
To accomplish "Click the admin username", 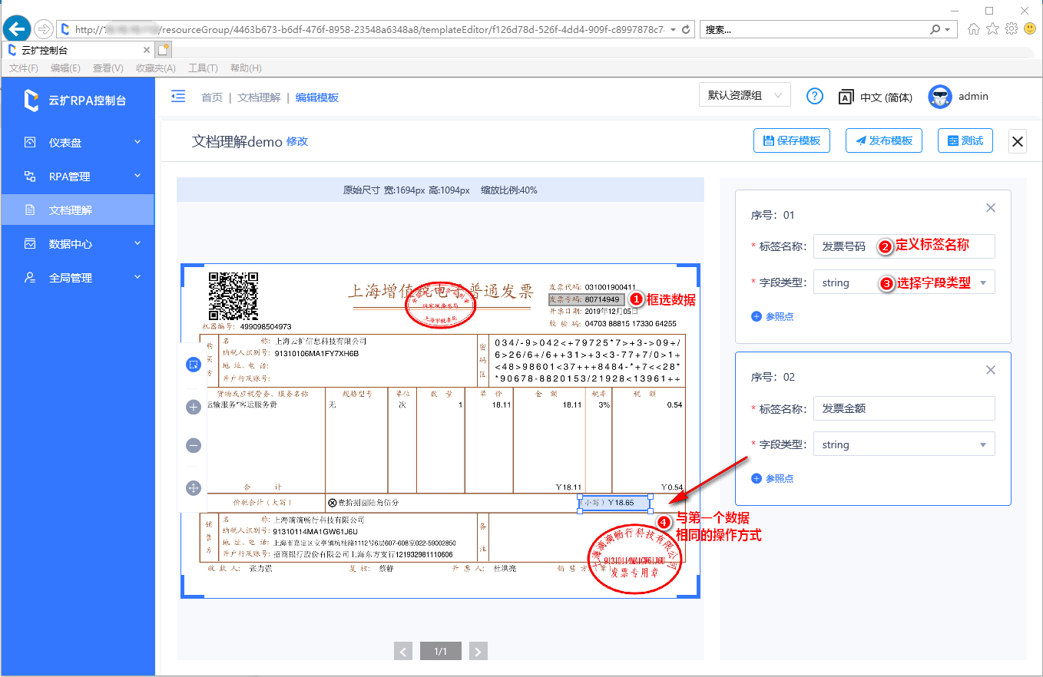I will pos(973,96).
